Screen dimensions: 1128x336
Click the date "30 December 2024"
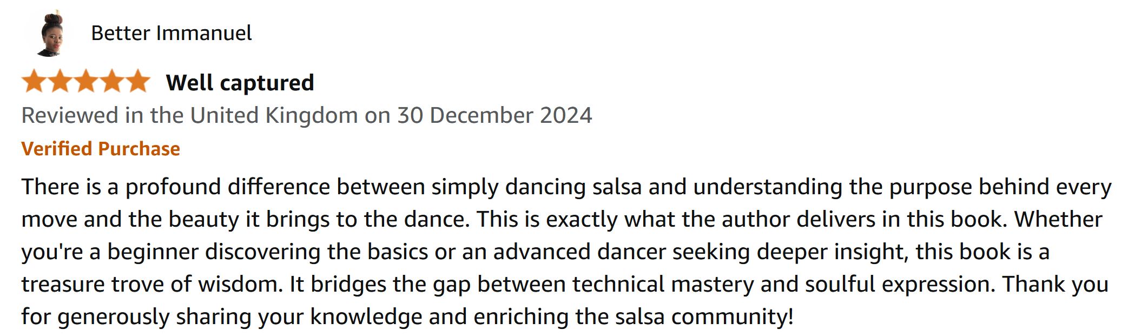(x=494, y=116)
